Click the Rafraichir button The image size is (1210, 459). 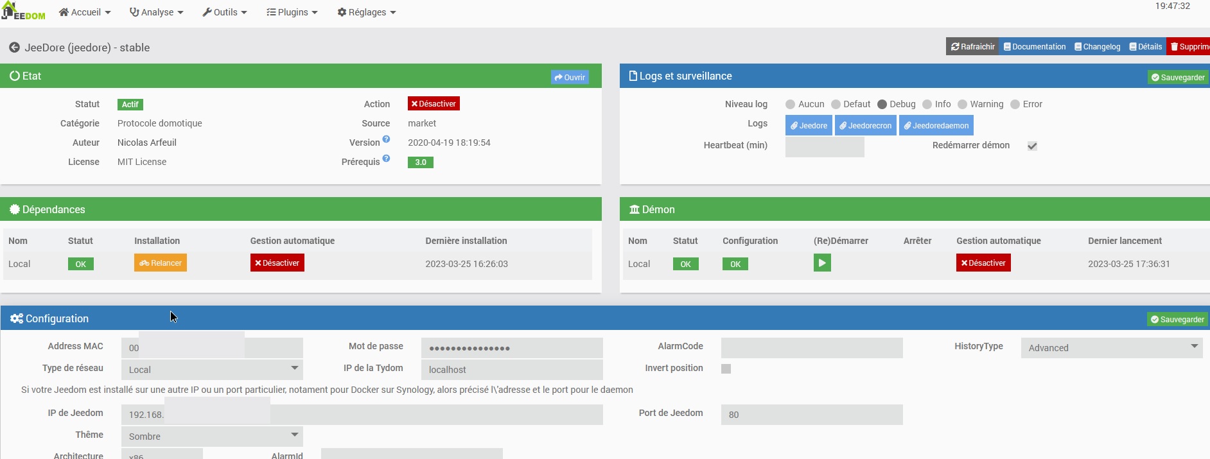coord(972,47)
